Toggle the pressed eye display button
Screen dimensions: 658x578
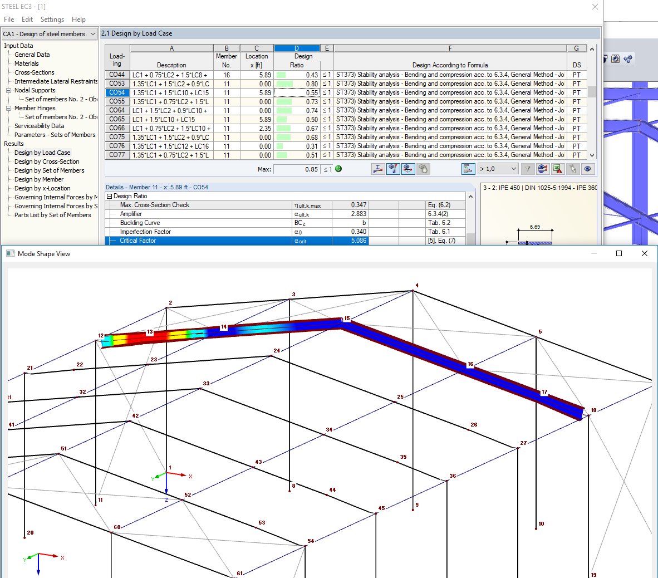(x=393, y=168)
